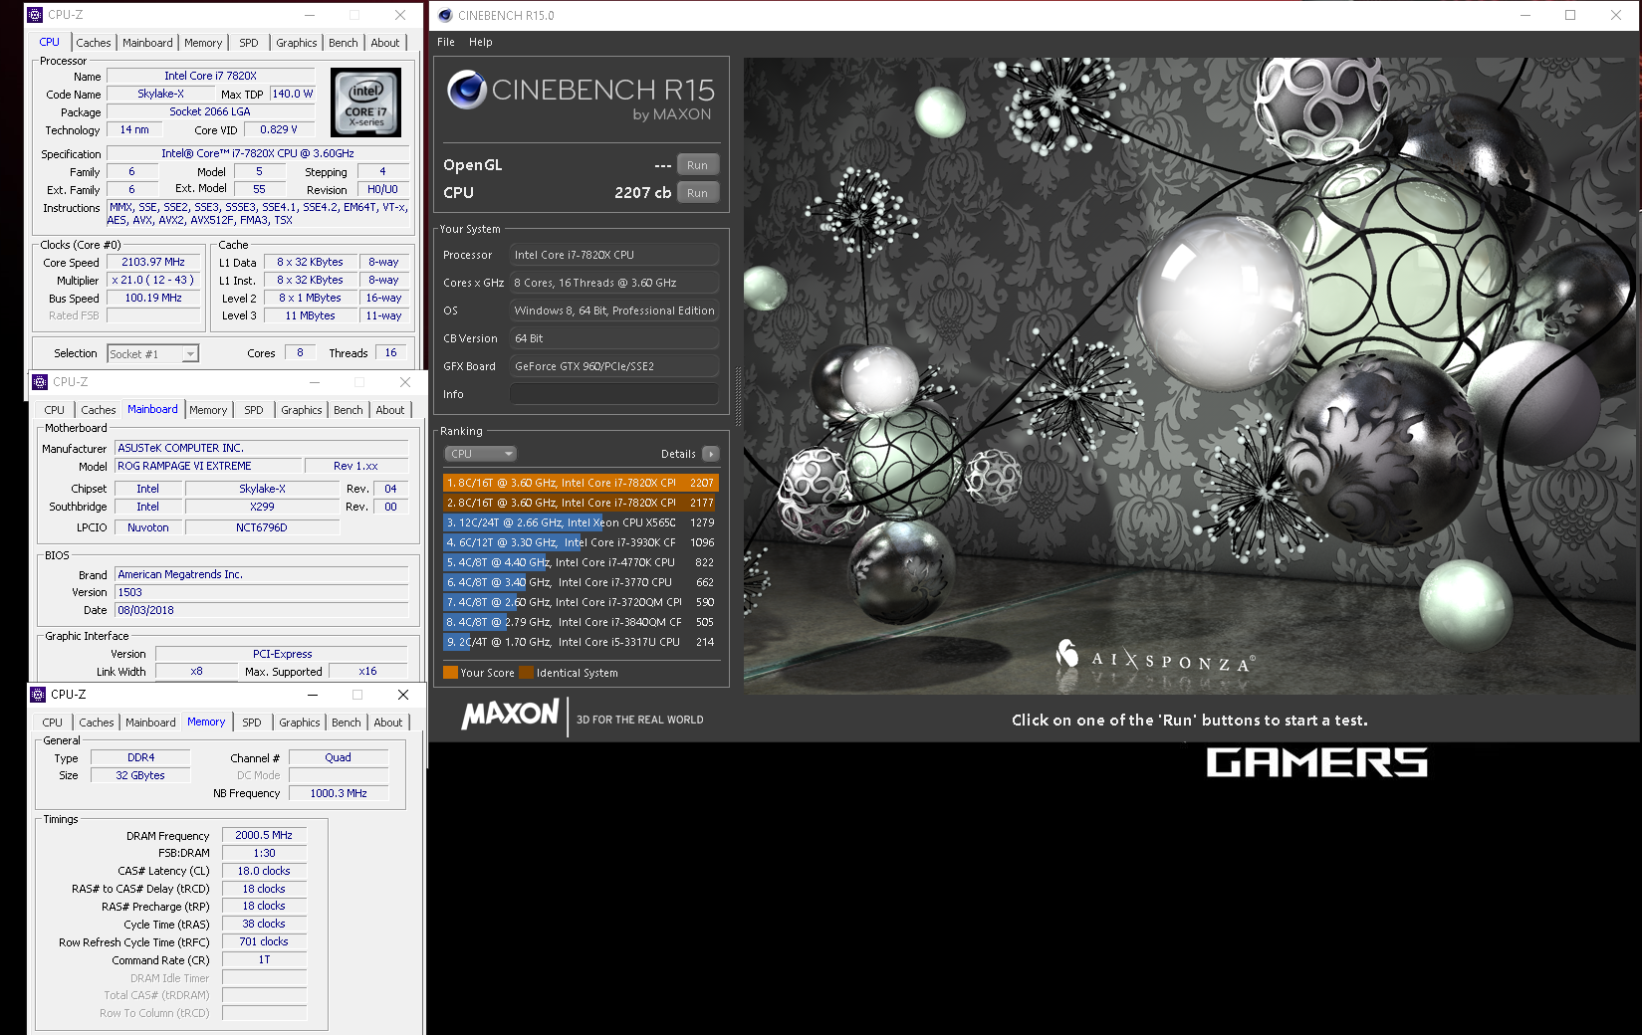Click the Processor field showing i7-7820X CPU
Viewport: 1642px width, 1035px height.
614,255
